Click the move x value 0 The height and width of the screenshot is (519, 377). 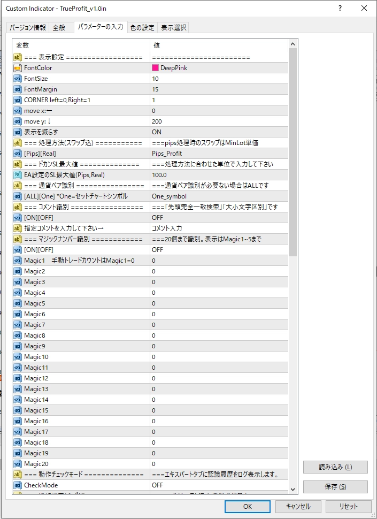(219, 111)
